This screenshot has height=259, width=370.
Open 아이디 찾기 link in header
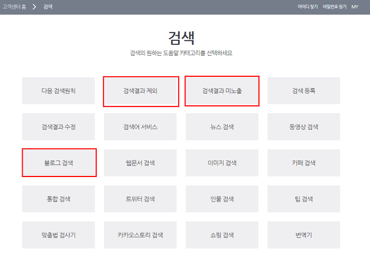click(308, 7)
